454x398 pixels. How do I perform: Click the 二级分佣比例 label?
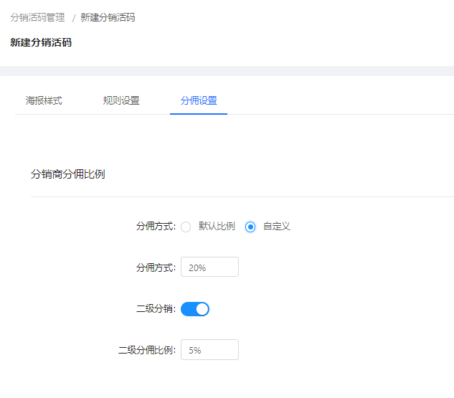pyautogui.click(x=147, y=350)
